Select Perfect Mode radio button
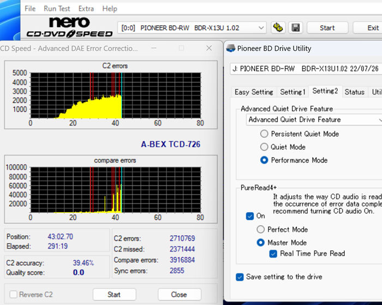 click(261, 229)
